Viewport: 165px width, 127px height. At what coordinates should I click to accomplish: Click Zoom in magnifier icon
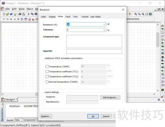point(136,14)
